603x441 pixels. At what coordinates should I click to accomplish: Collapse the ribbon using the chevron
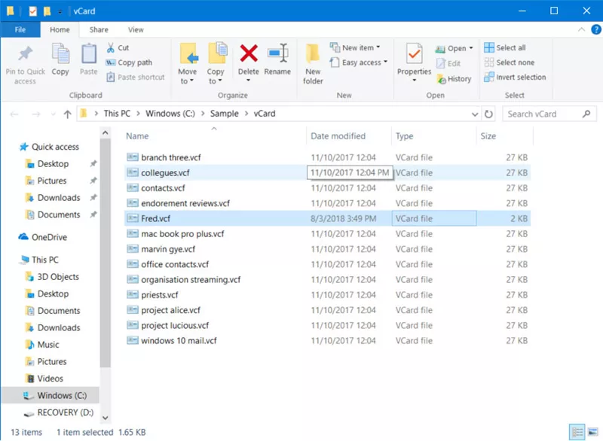click(581, 29)
